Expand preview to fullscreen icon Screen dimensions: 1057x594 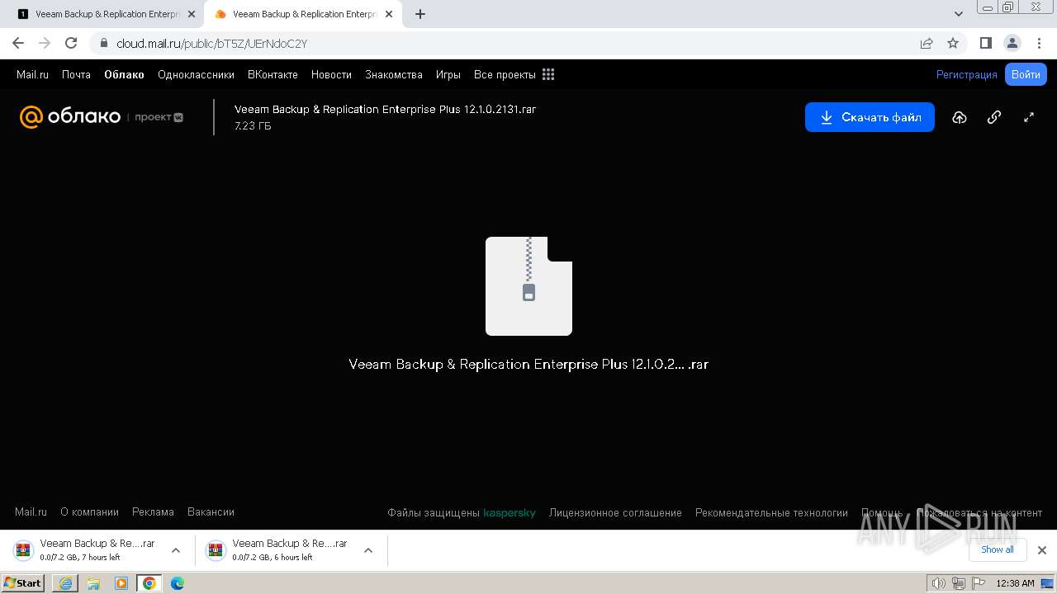pos(1029,117)
